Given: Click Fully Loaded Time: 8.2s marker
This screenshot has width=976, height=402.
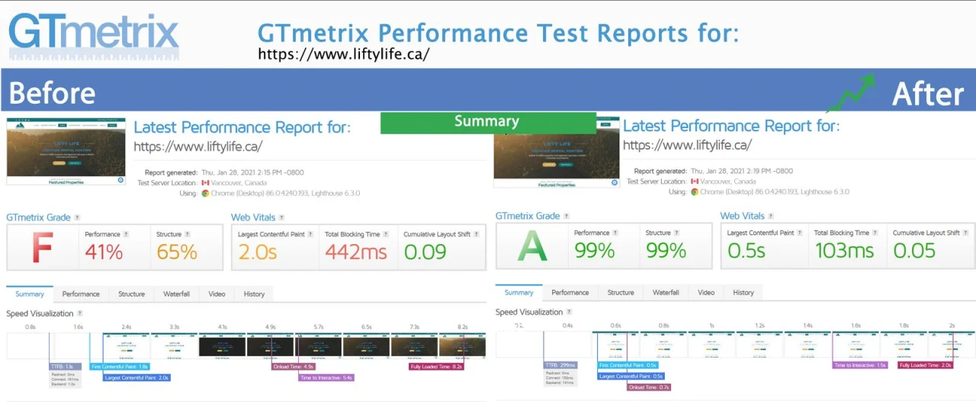Looking at the screenshot, I should coord(437,367).
